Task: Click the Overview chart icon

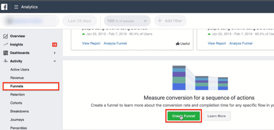Action: pyautogui.click(x=5, y=36)
